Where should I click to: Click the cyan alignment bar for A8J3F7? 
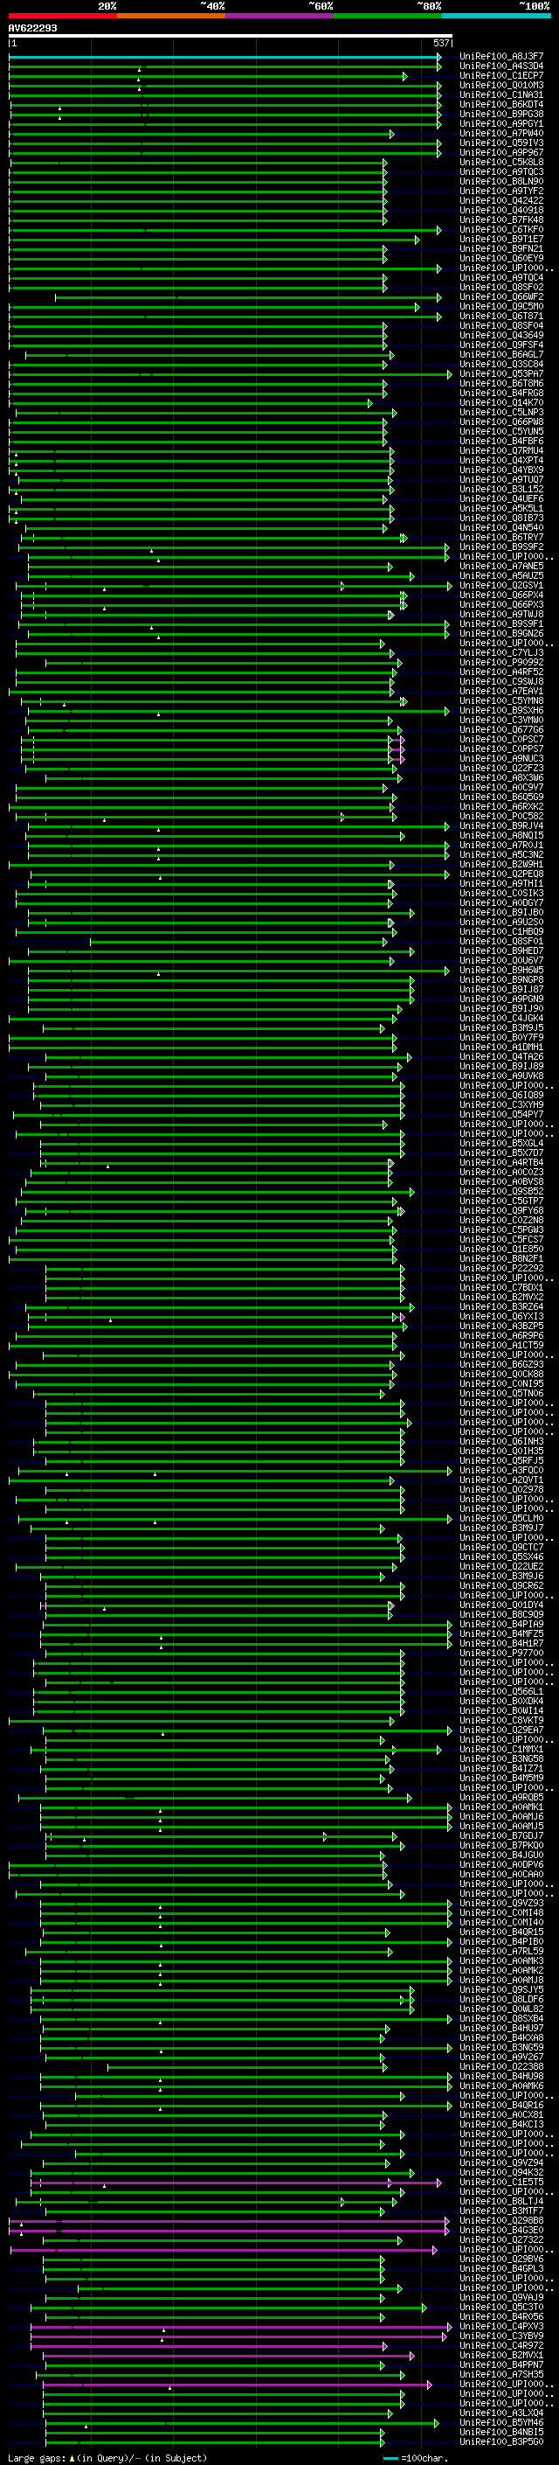click(x=224, y=57)
